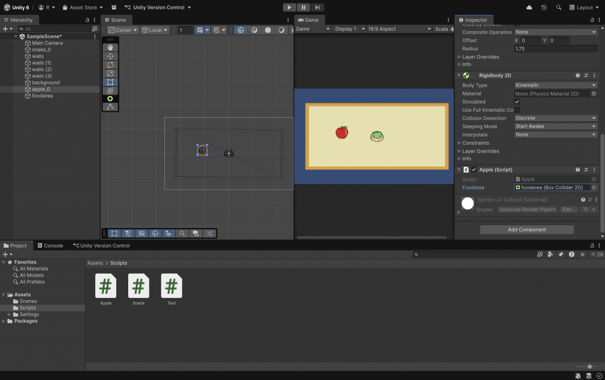The width and height of the screenshot is (605, 380).
Task: Toggle the Simulated checkbox
Action: pyautogui.click(x=517, y=102)
